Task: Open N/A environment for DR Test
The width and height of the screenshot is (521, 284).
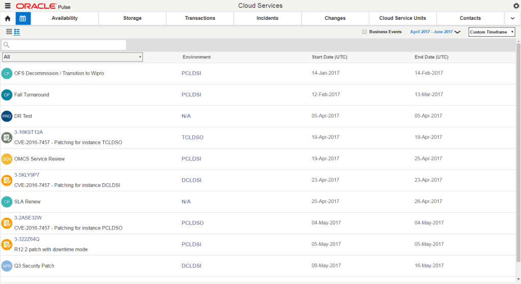Action: pyautogui.click(x=186, y=116)
